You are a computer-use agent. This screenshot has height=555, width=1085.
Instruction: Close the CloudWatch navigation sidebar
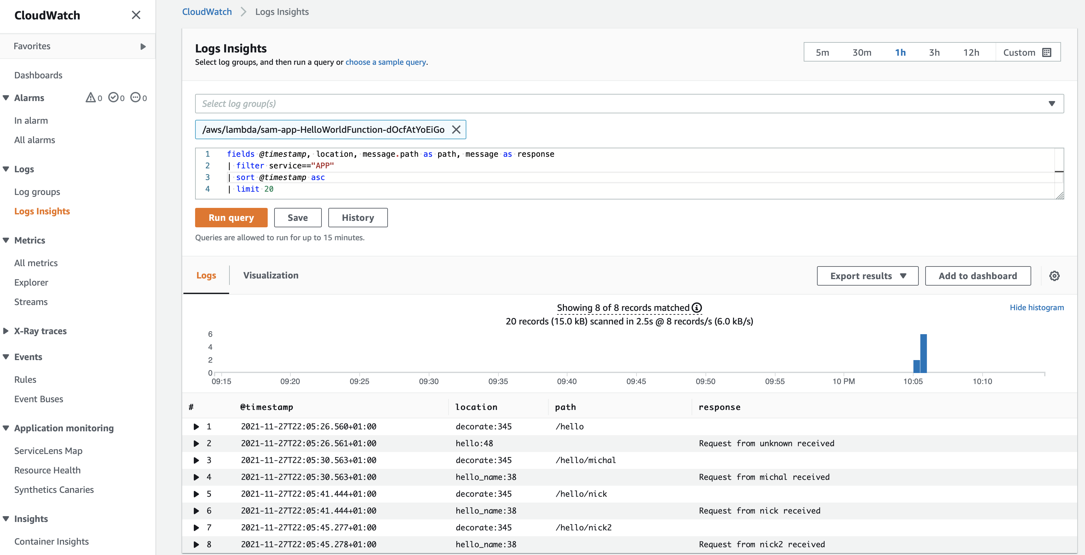(x=135, y=15)
